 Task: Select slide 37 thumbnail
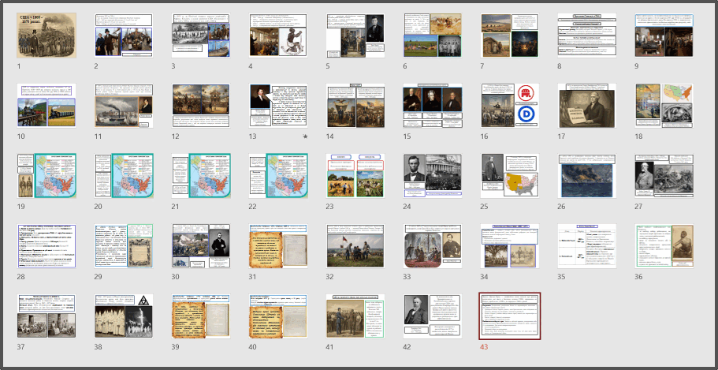(x=47, y=316)
